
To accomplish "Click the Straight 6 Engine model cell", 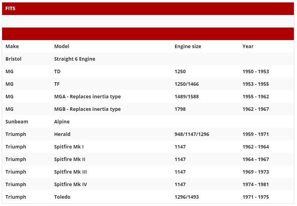I will tap(75, 59).
